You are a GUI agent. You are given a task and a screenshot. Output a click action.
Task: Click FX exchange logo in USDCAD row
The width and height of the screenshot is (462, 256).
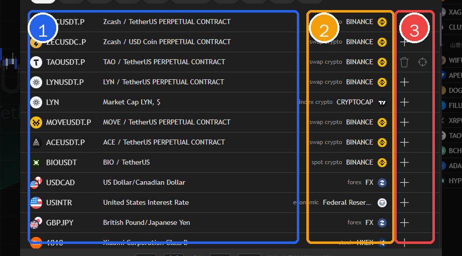(x=382, y=183)
